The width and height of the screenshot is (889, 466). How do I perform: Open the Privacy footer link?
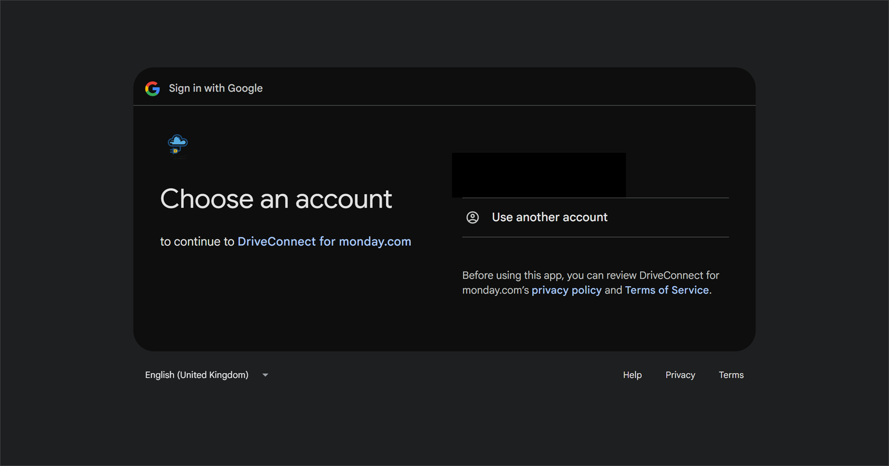680,375
